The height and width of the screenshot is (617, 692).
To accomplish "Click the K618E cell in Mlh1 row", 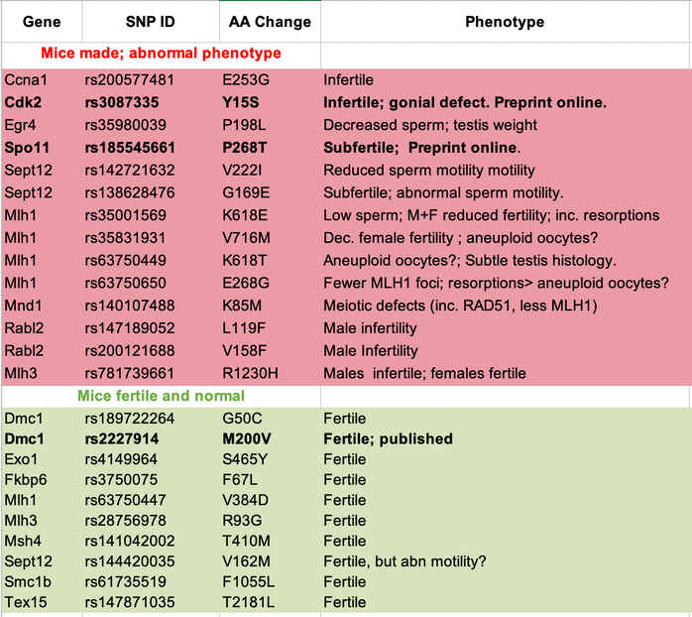I will [270, 215].
